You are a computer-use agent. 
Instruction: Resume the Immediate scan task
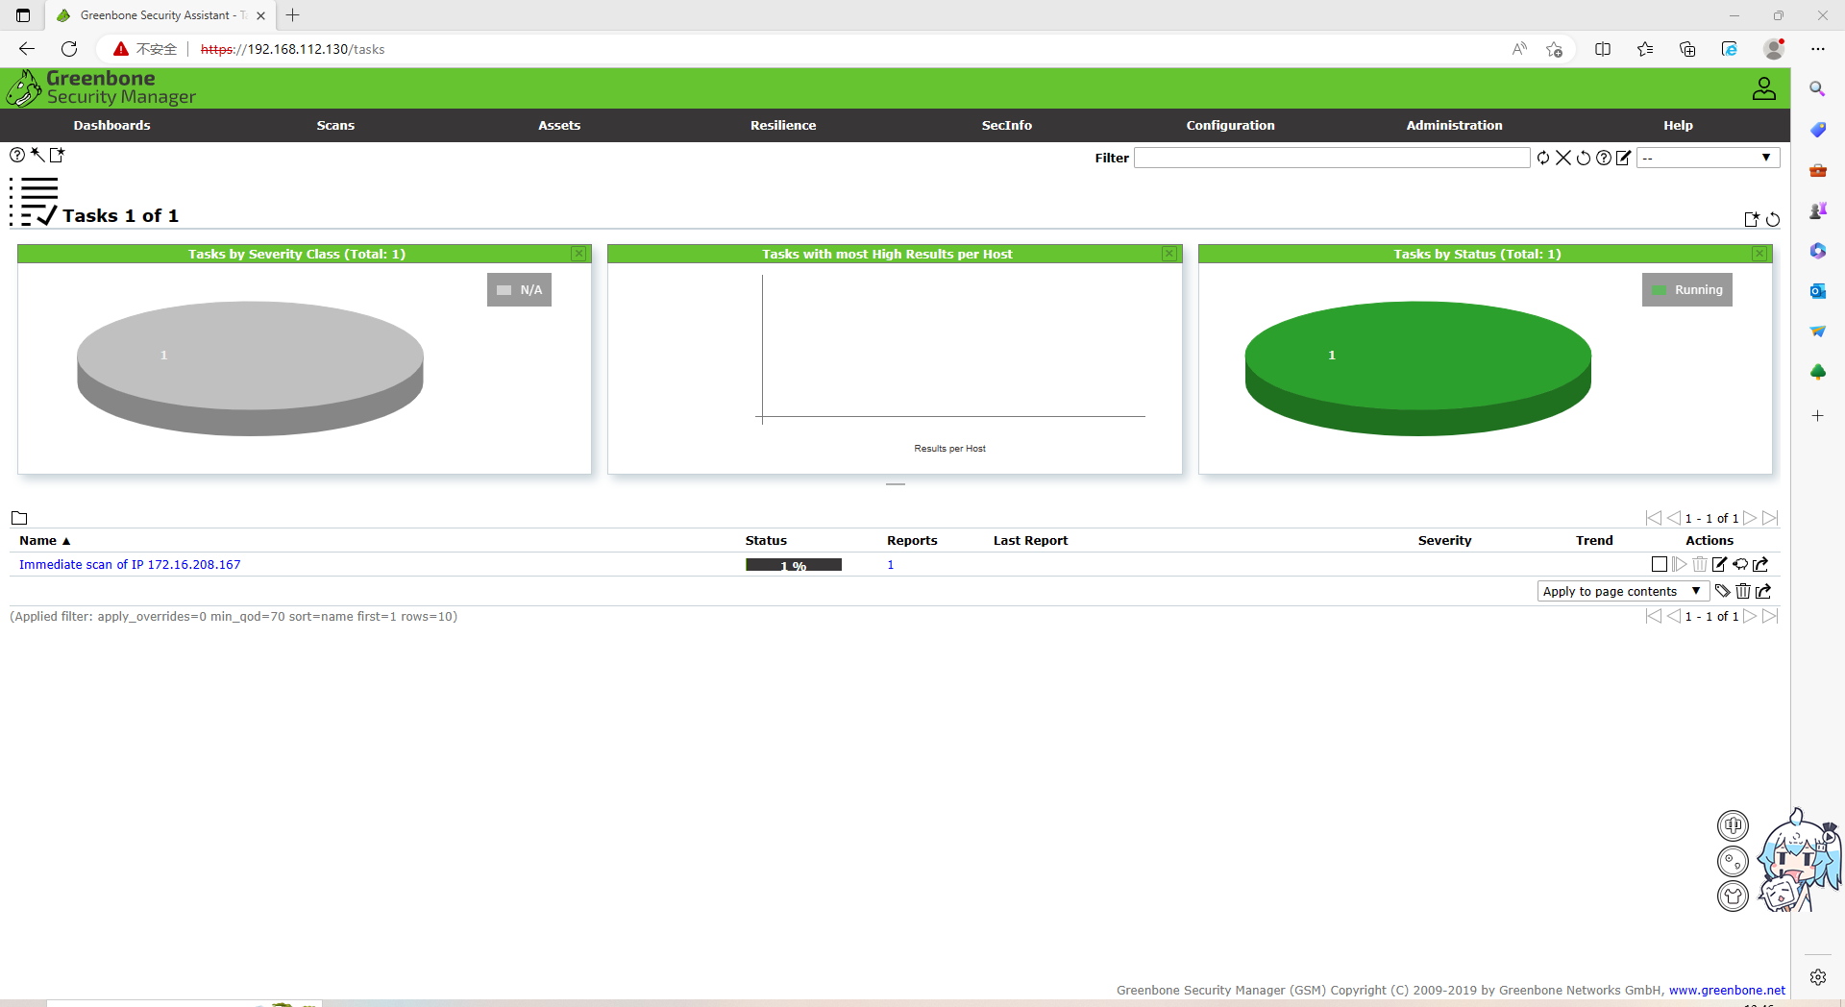1680,564
